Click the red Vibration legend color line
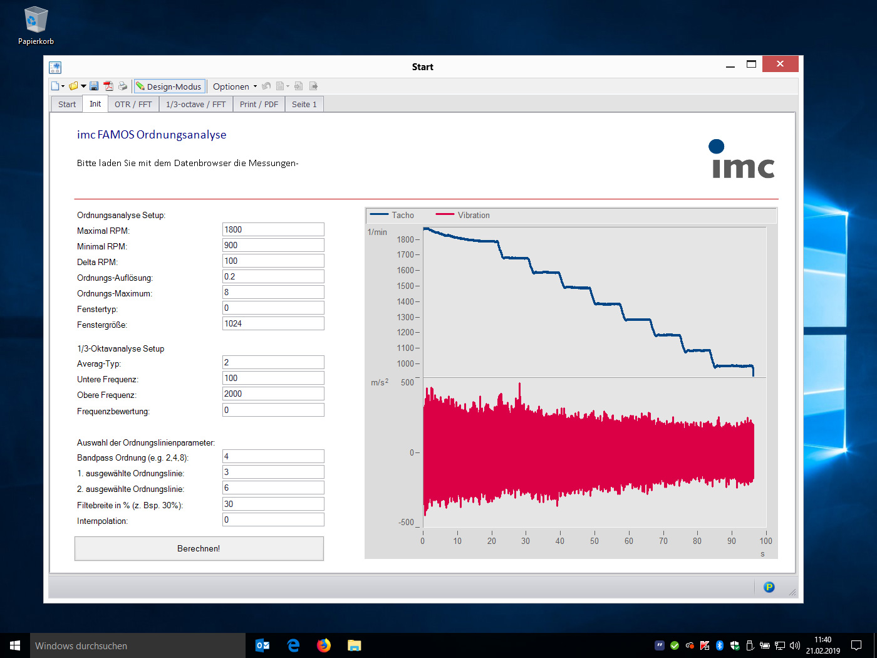 click(x=445, y=214)
